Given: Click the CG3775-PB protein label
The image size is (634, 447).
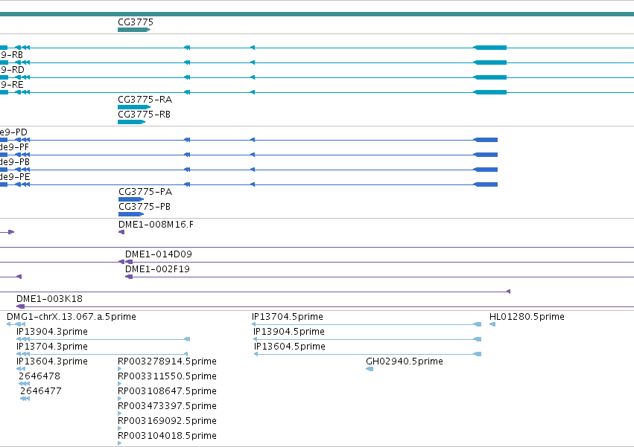Looking at the screenshot, I should (145, 206).
